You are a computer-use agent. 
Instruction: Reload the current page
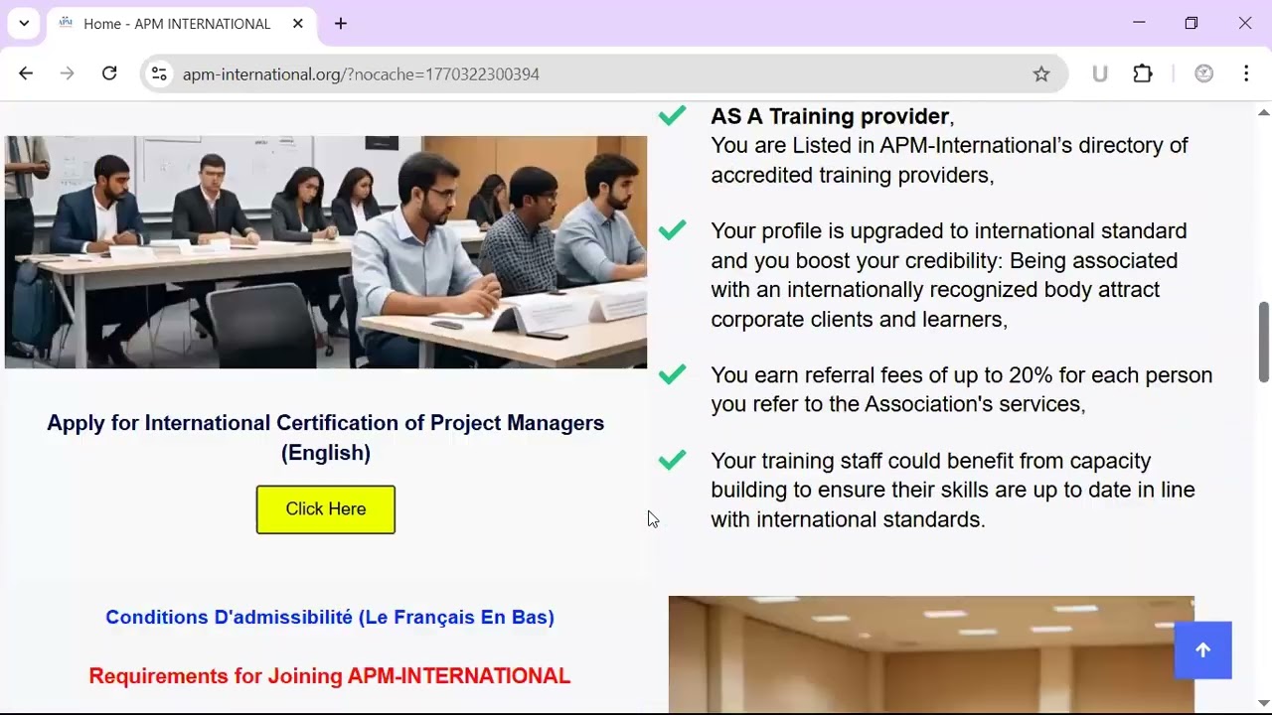(x=109, y=73)
